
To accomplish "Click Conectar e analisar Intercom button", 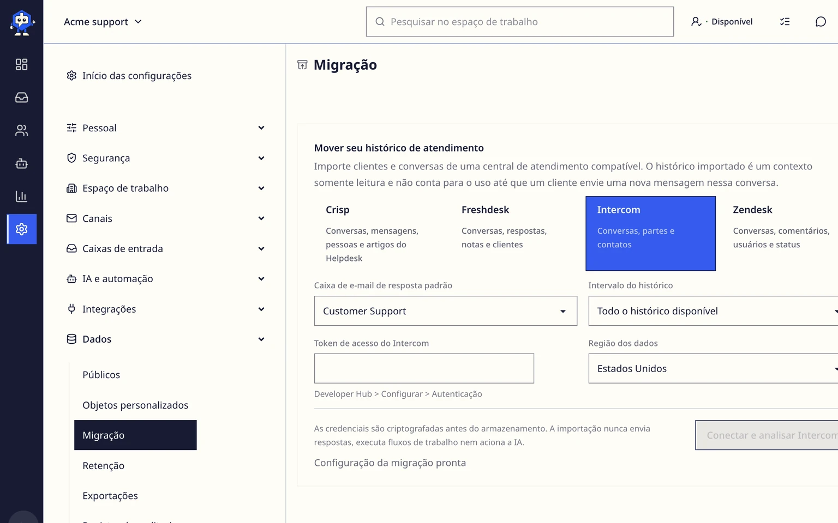I will (767, 435).
